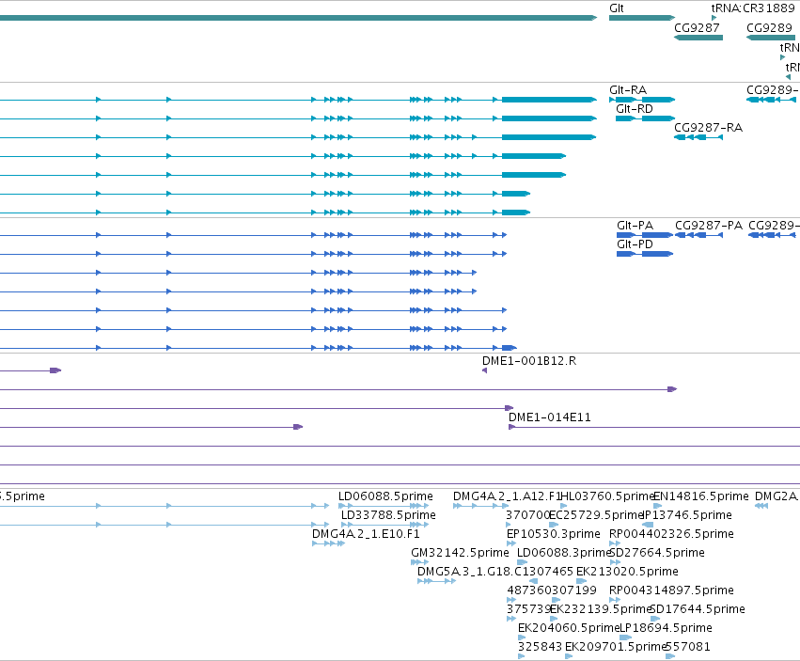Select the DME1-001B12.R feature label
800x661 pixels.
(x=529, y=361)
